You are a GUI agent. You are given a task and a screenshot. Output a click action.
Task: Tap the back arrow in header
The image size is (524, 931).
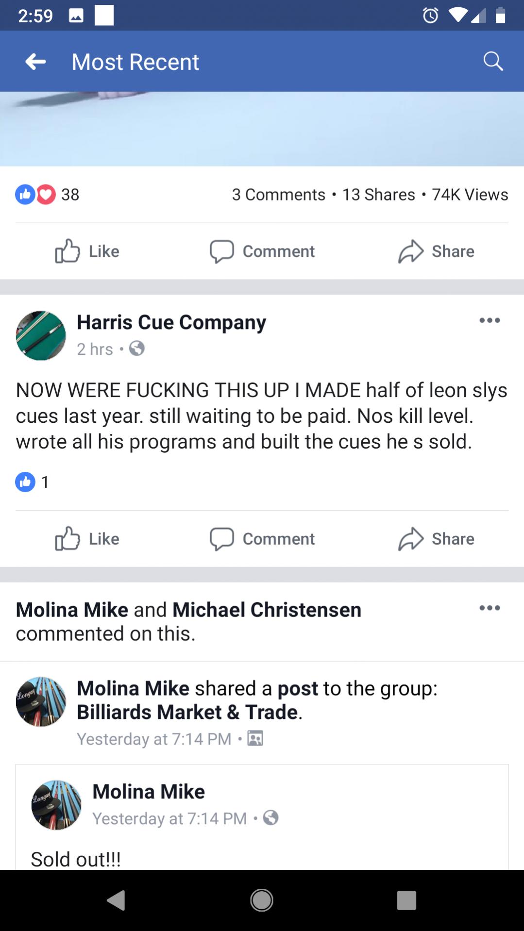(x=36, y=62)
